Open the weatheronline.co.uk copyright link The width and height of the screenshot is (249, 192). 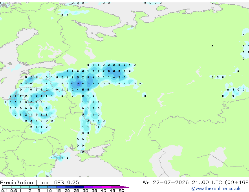pos(216,188)
